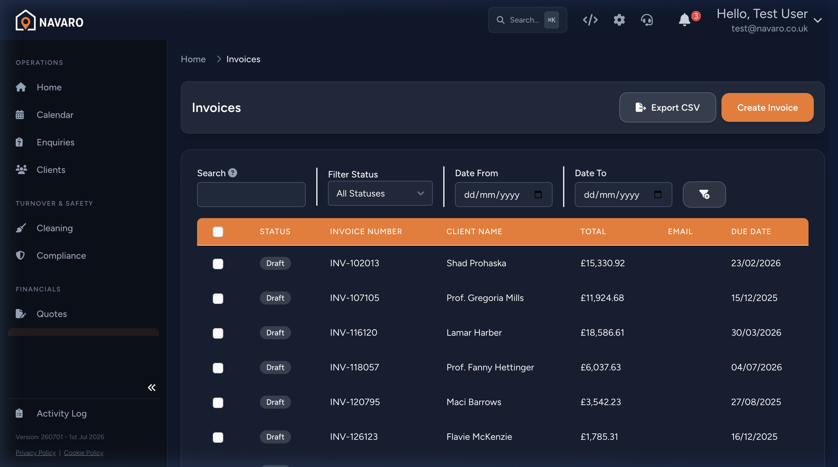Click the Home breadcrumb link

click(193, 59)
